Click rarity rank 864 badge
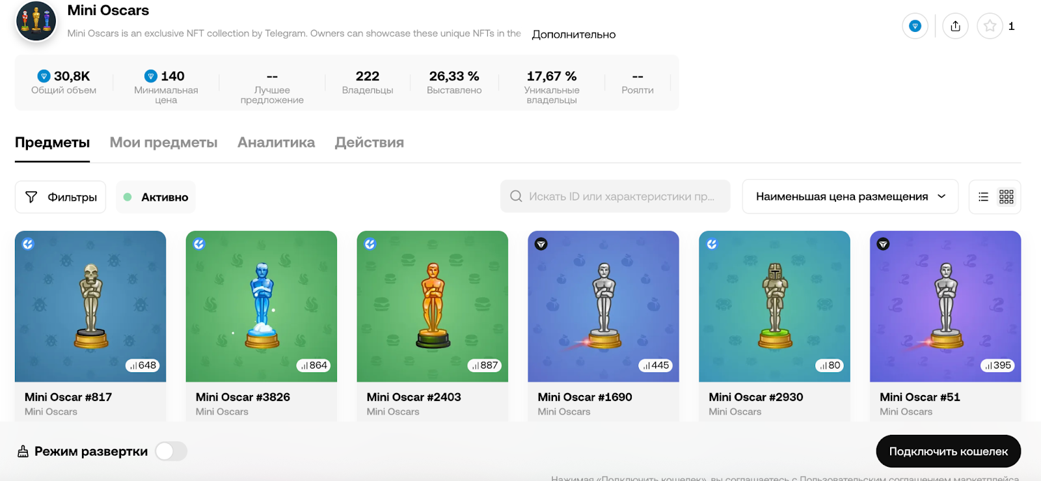1041x481 pixels. pos(314,365)
